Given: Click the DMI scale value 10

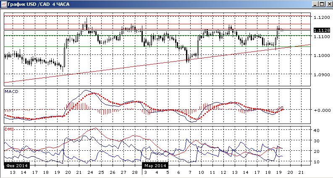Looking at the screenshot, I should (x=317, y=162).
